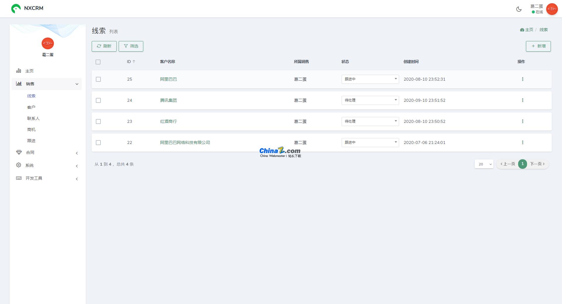Sort by the 客户名称 column header
Image resolution: width=562 pixels, height=304 pixels.
point(168,62)
